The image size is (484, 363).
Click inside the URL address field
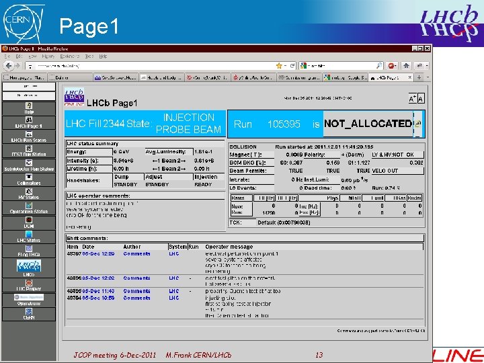(155, 66)
